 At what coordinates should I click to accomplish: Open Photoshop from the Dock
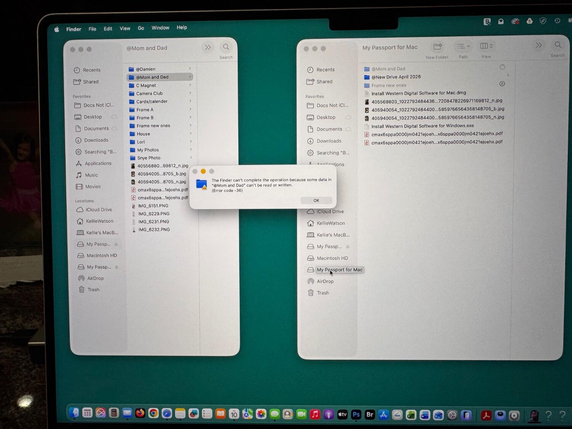[356, 415]
